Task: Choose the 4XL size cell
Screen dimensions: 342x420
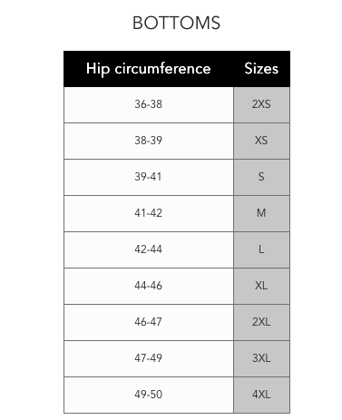Action: (x=261, y=395)
